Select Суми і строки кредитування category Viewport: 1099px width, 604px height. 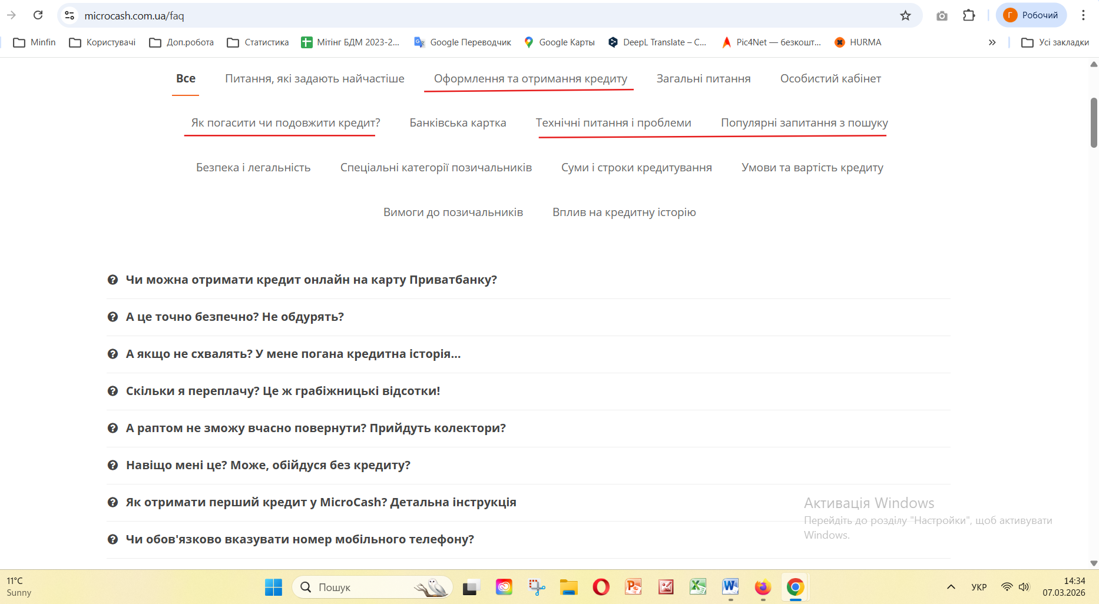(x=636, y=168)
